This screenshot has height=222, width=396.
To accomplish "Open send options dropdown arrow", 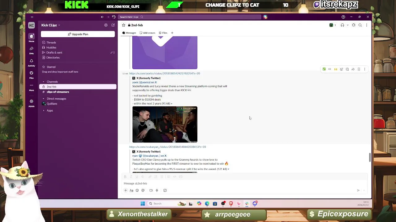I will [364, 190].
